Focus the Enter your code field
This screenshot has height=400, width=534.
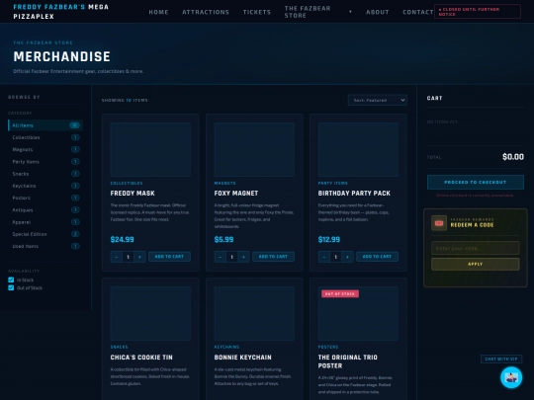tap(476, 248)
